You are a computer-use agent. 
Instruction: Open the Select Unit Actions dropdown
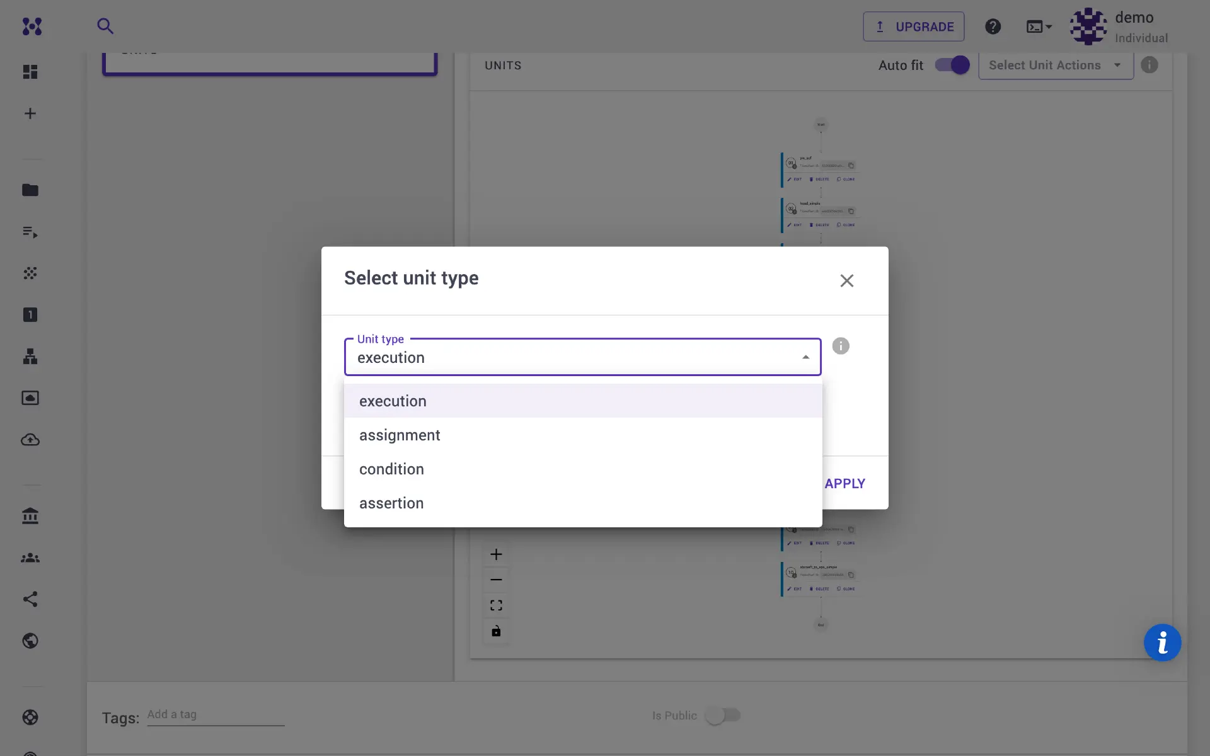[1055, 66]
